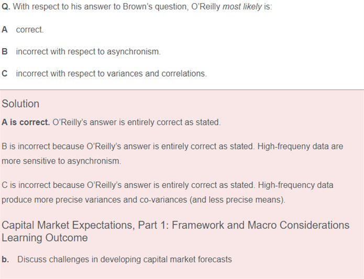
Task: Click the 'C is incorrect because' explanation paragraph
Action: click(x=168, y=192)
